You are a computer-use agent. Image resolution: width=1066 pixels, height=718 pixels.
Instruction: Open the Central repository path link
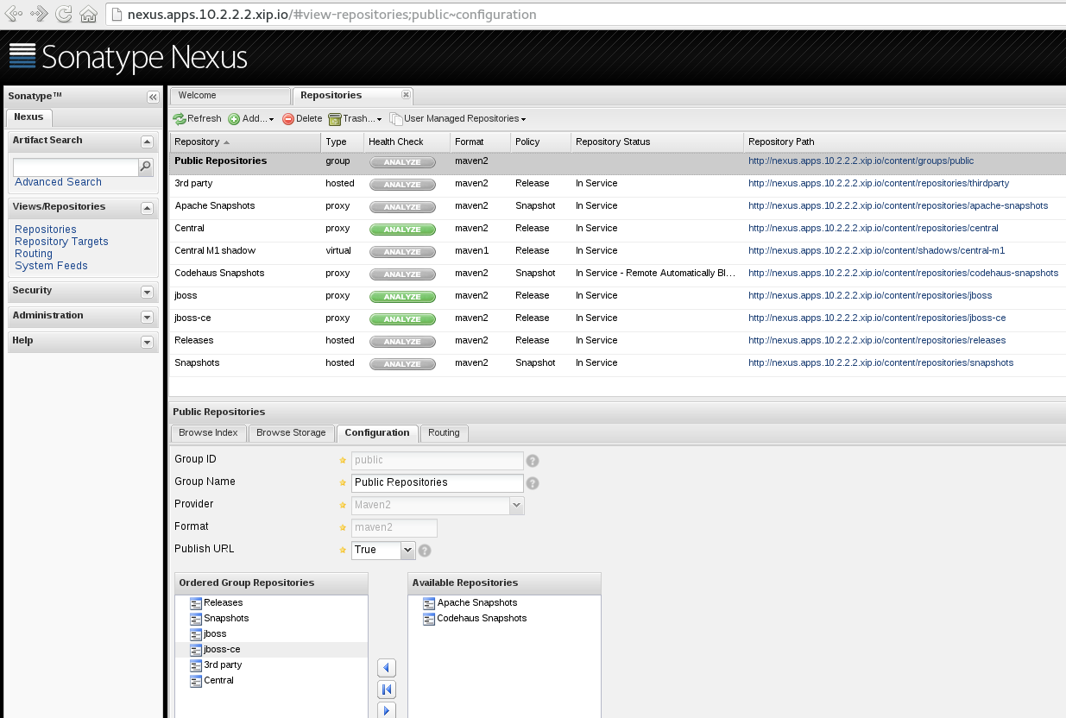click(x=873, y=229)
